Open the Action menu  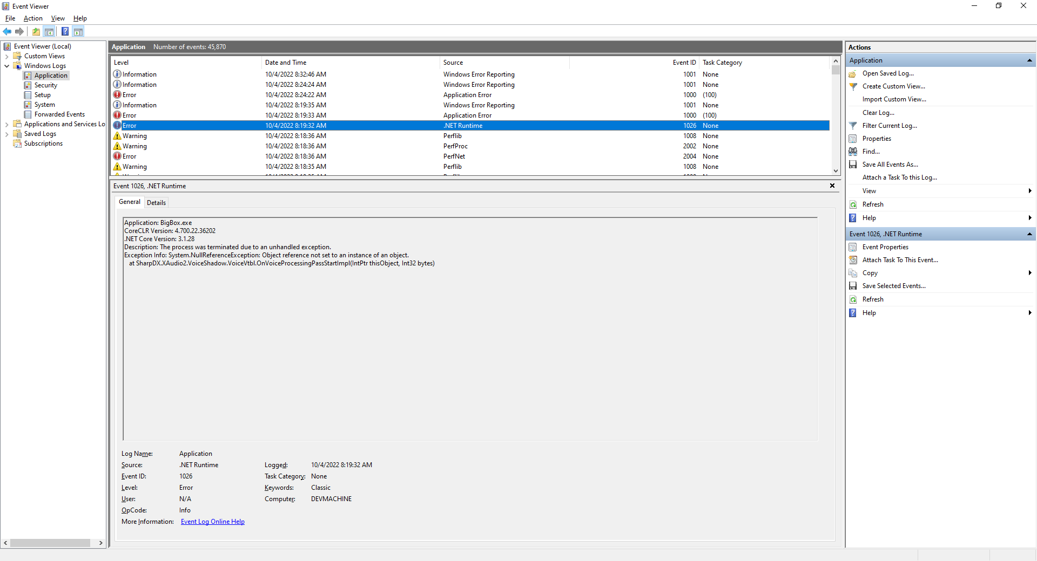[x=33, y=18]
